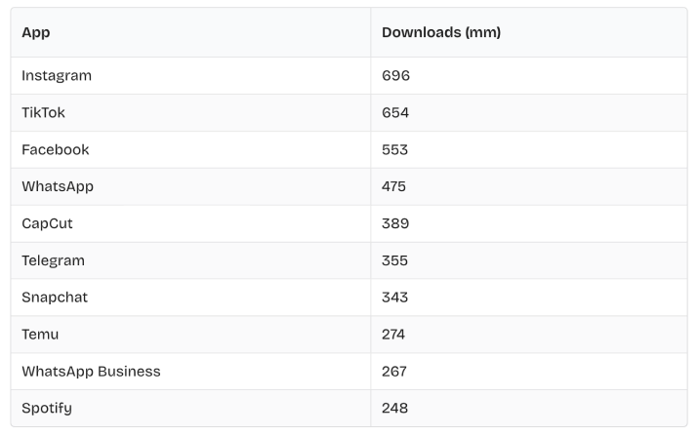This screenshot has width=699, height=437.
Task: Select the WhatsApp Business cell
Action: click(x=91, y=372)
